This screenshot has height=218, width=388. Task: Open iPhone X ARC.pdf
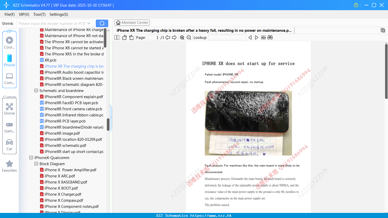coord(58,176)
